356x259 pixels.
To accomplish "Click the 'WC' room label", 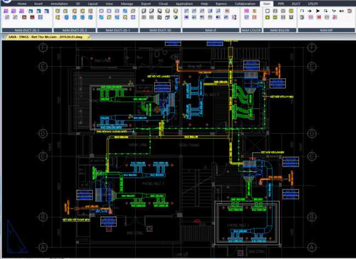I will (160, 61).
